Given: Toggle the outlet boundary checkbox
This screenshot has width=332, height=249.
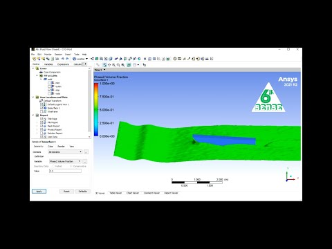Looking at the screenshot, I should (x=49, y=86).
